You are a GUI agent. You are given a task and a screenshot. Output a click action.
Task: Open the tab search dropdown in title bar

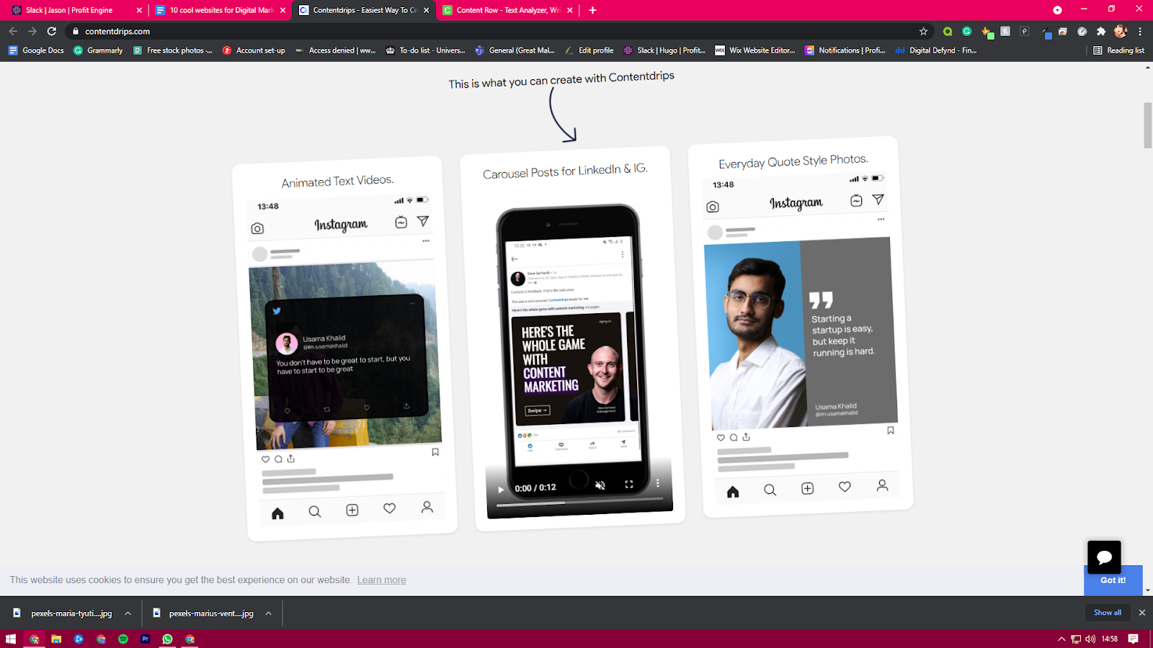click(1057, 10)
